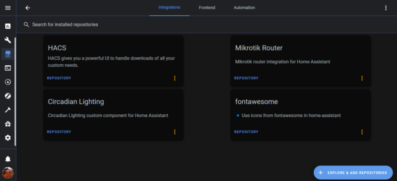Focus the installed repositories search field
The width and height of the screenshot is (397, 181).
[x=206, y=25]
